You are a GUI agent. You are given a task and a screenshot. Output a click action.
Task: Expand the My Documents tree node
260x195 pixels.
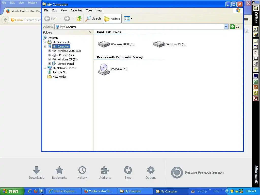pyautogui.click(x=45, y=42)
